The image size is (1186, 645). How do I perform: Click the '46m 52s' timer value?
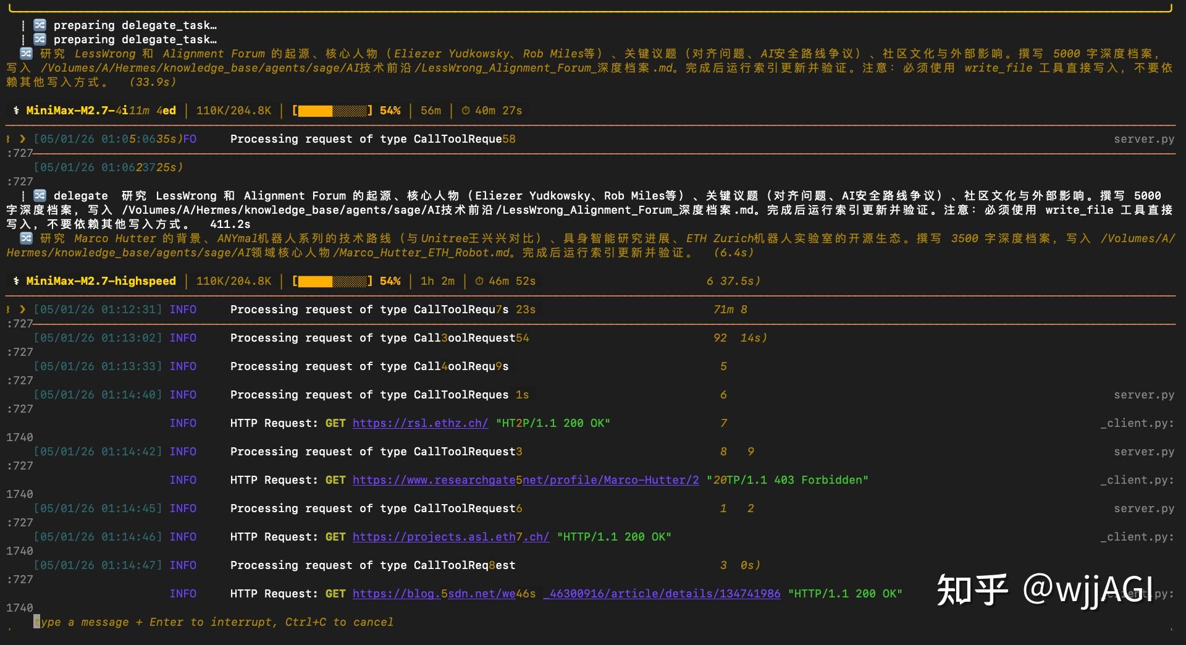tap(512, 281)
